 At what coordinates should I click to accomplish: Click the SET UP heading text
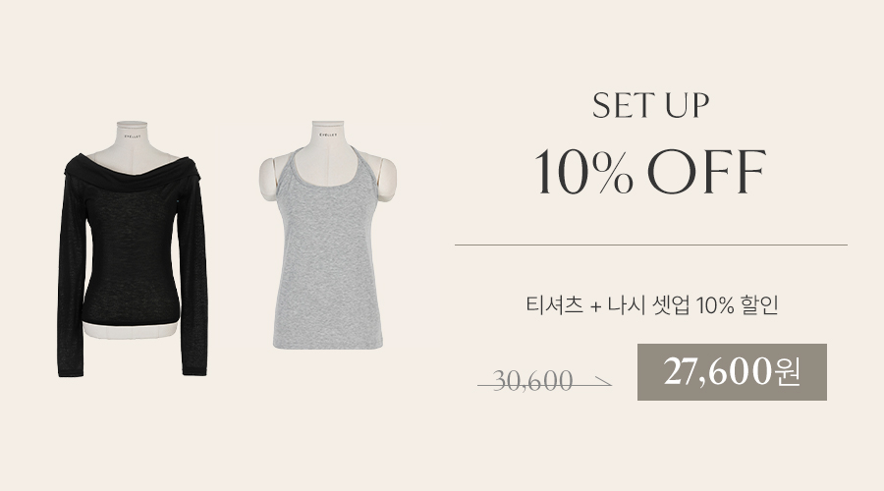[650, 105]
